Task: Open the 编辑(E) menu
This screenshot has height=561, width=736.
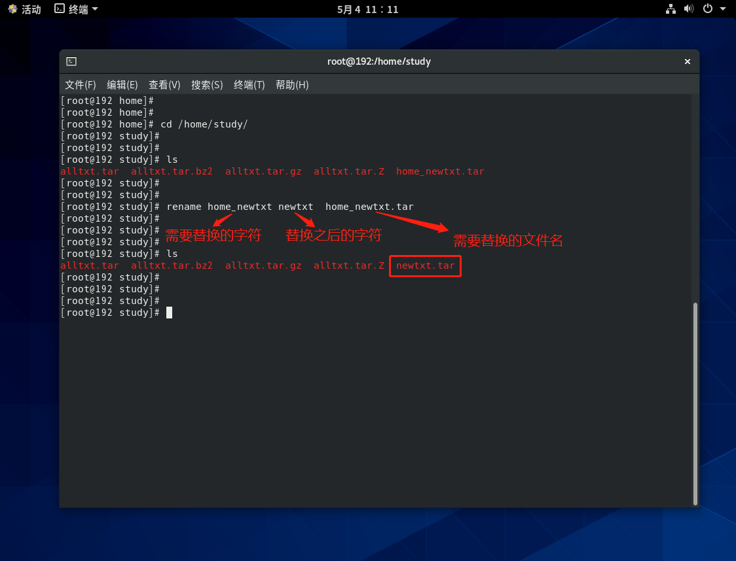Action: click(122, 85)
